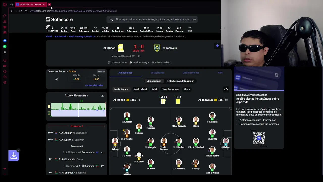This screenshot has height=182, width=323.
Task: Click the search magnifier icon
Action: pyautogui.click(x=111, y=19)
